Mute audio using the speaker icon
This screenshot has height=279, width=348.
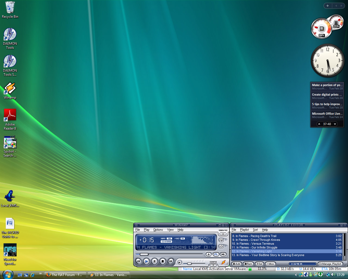(180, 263)
